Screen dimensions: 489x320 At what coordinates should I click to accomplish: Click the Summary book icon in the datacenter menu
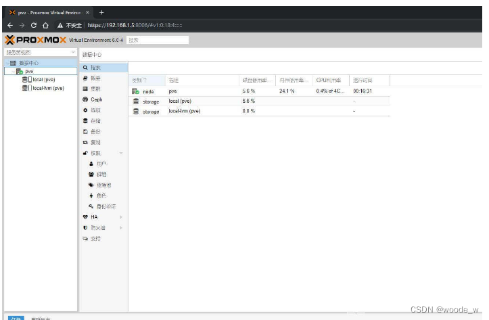click(85, 78)
